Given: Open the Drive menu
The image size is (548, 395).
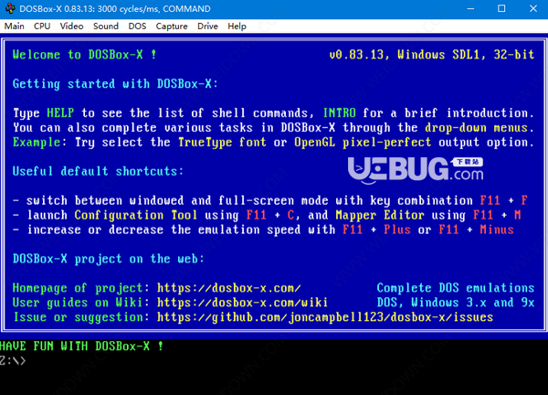Looking at the screenshot, I should coord(207,27).
